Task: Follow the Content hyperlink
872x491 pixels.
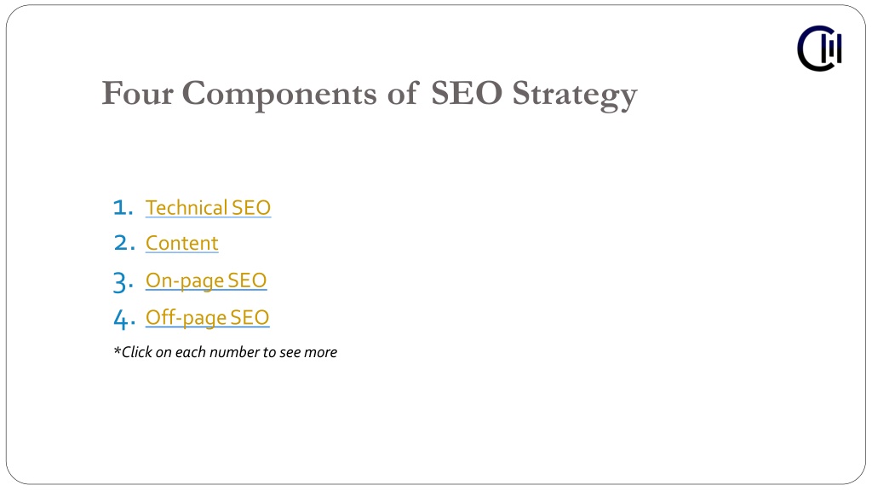Action: pyautogui.click(x=182, y=243)
